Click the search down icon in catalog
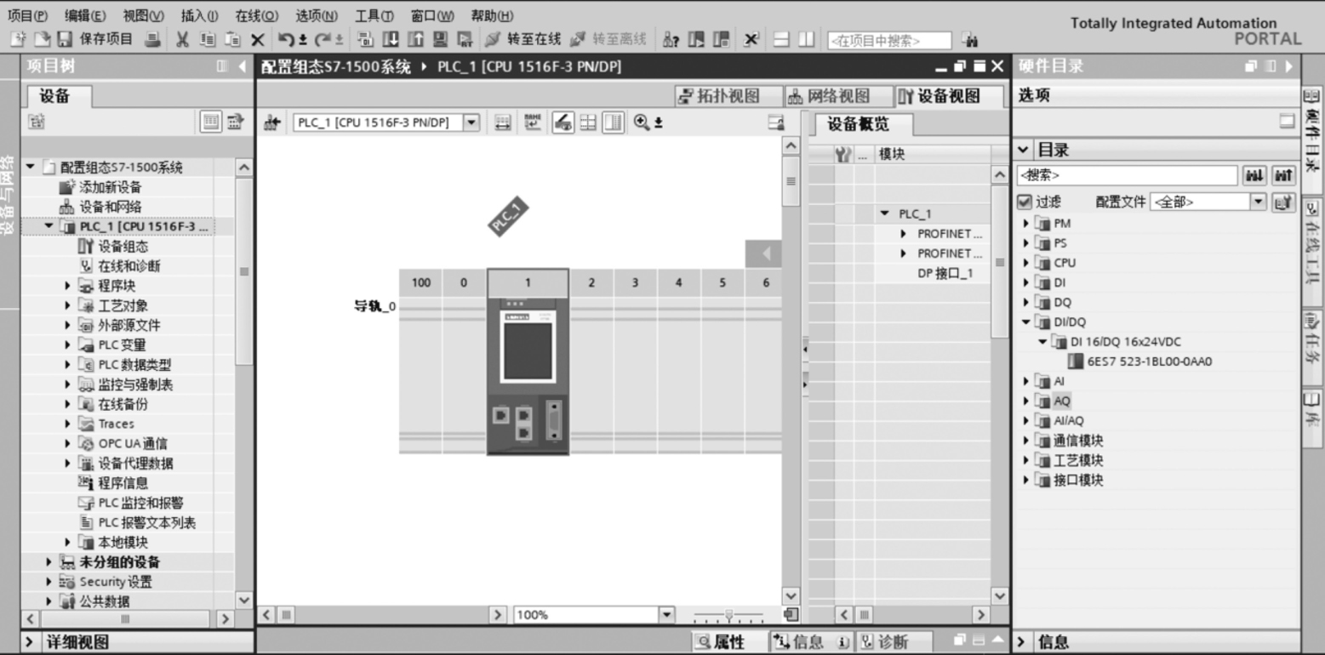The image size is (1325, 655). coord(1254,175)
